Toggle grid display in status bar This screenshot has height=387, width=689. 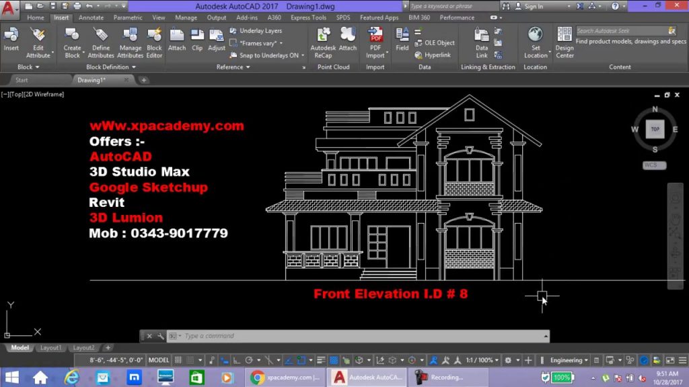(x=178, y=360)
